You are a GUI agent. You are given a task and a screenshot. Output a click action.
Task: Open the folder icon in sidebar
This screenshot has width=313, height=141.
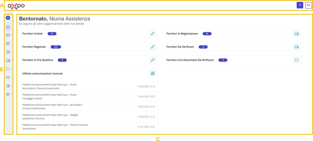click(8, 69)
